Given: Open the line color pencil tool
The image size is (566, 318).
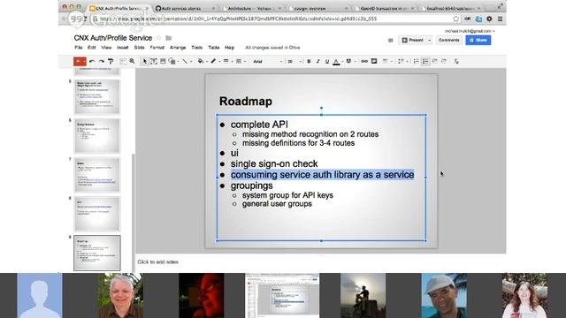Looking at the screenshot, I should (213, 61).
